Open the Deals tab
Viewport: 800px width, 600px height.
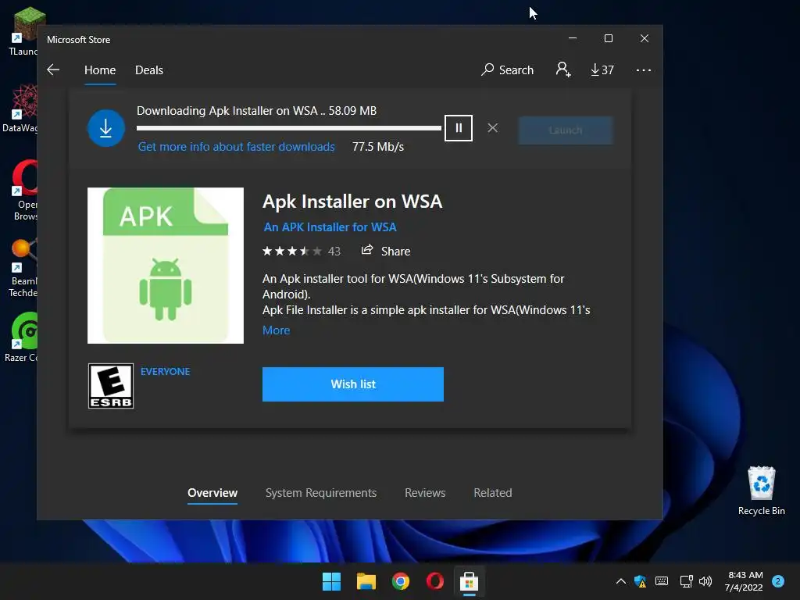point(149,70)
